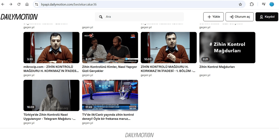Reload the page with the refresh icon
The height and width of the screenshot is (138, 279).
(x=19, y=4)
